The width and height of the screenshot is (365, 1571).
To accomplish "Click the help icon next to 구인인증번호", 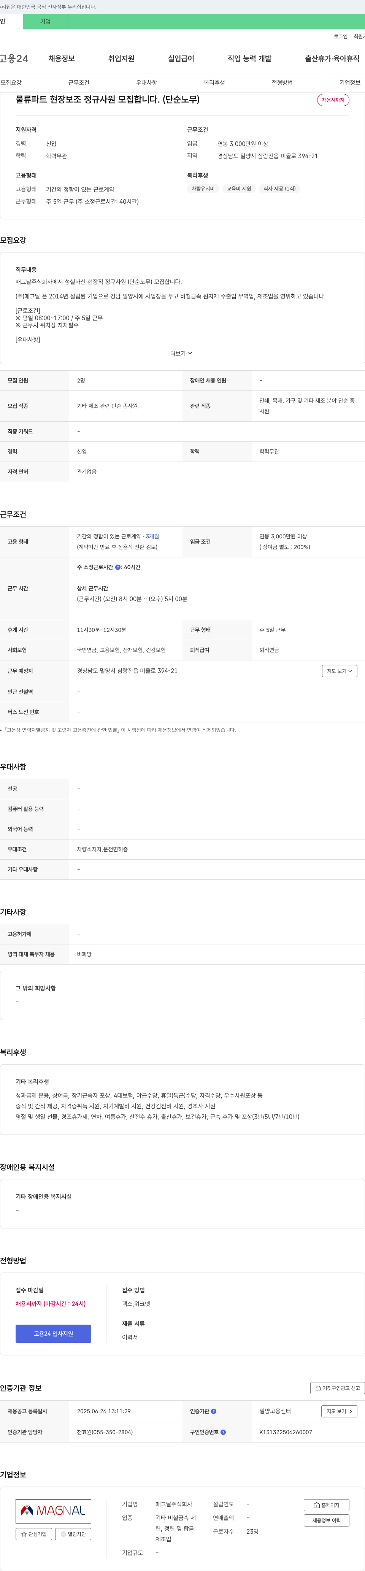I will point(223,1432).
